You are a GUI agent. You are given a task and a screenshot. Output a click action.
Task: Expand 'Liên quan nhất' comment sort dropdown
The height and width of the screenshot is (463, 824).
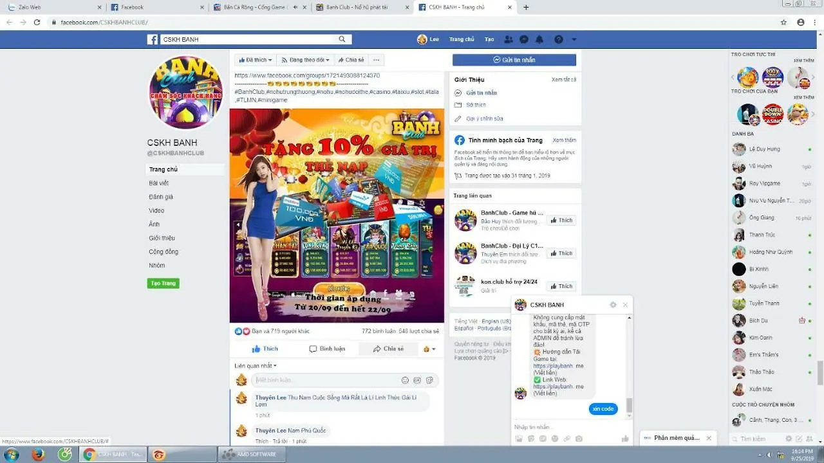click(256, 366)
